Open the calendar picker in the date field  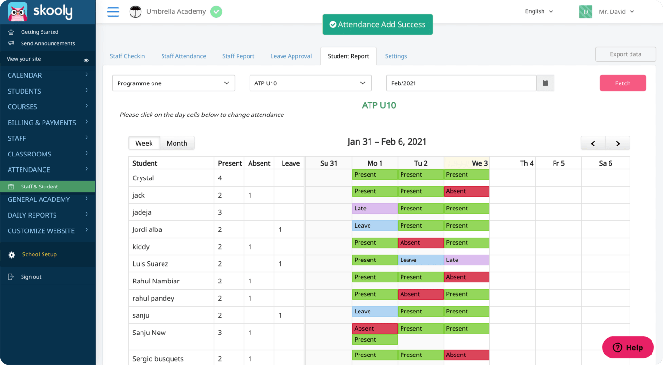point(545,83)
